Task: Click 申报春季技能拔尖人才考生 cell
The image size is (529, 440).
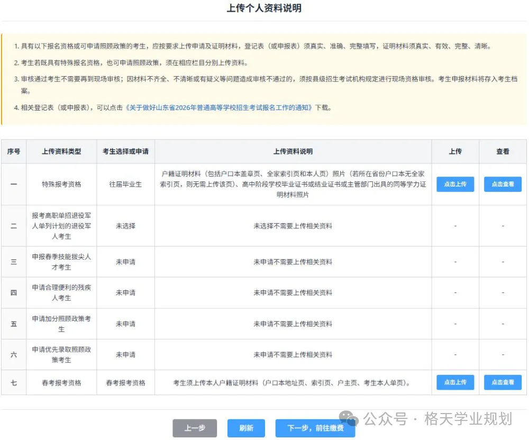Action: [x=61, y=262]
